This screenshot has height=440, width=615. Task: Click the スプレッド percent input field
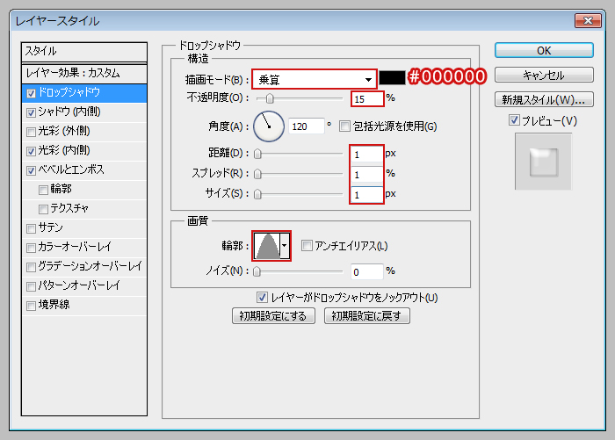click(366, 175)
